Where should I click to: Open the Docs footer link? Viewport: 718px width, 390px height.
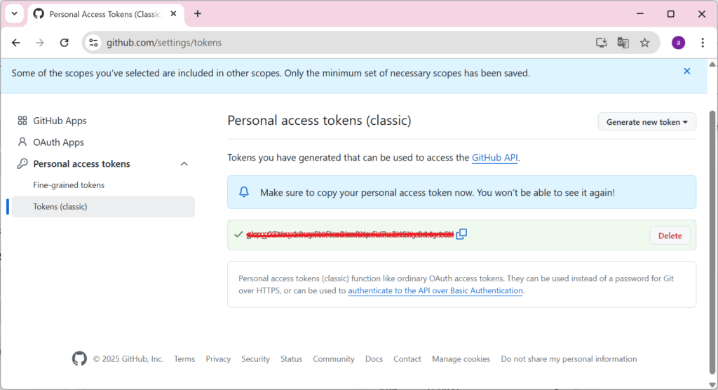374,359
